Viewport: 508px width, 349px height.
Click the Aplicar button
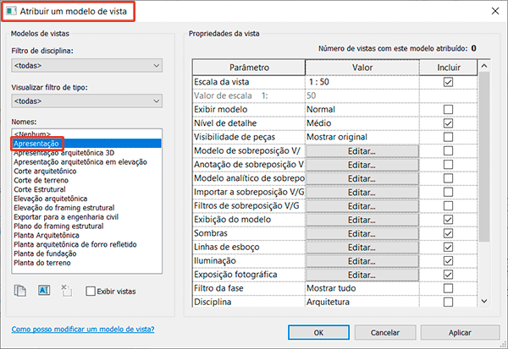point(460,332)
